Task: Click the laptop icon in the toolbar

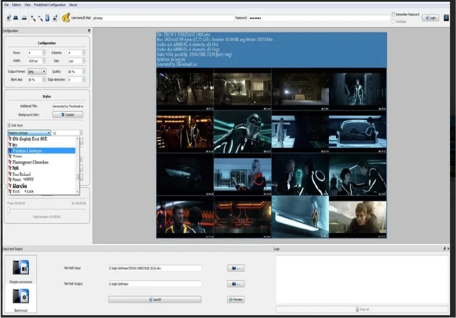Action: 16,18
